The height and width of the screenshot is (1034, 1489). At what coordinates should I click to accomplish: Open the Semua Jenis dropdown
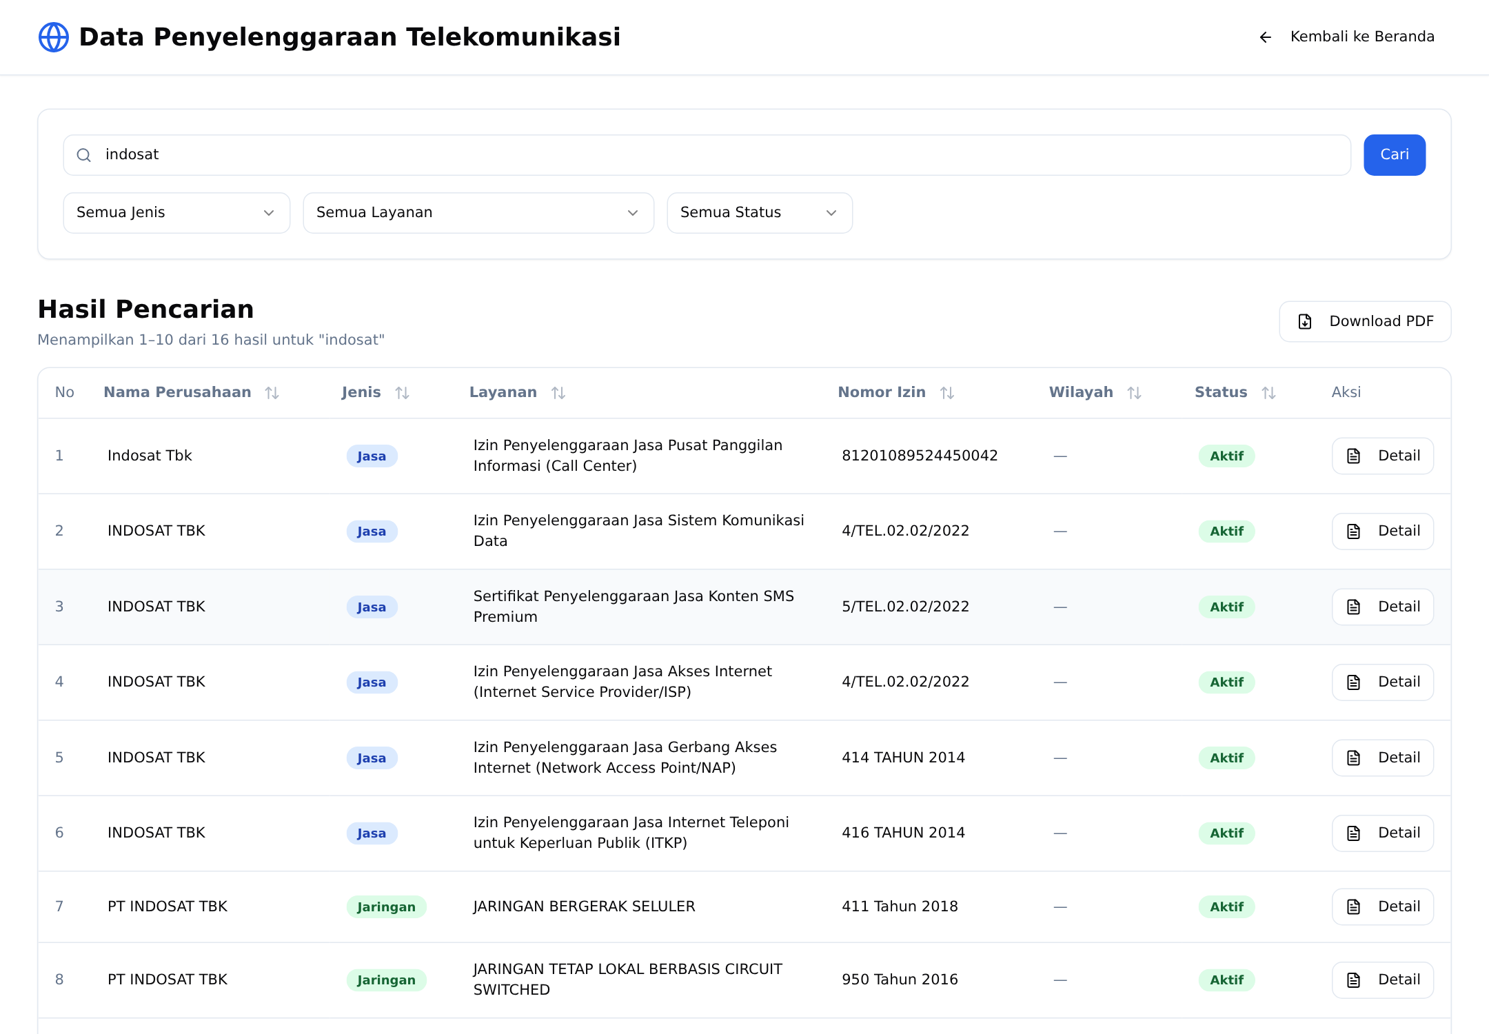(x=176, y=213)
